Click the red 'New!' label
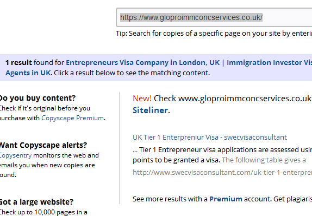Image resolution: width=312 pixels, height=216 pixels. tap(142, 99)
